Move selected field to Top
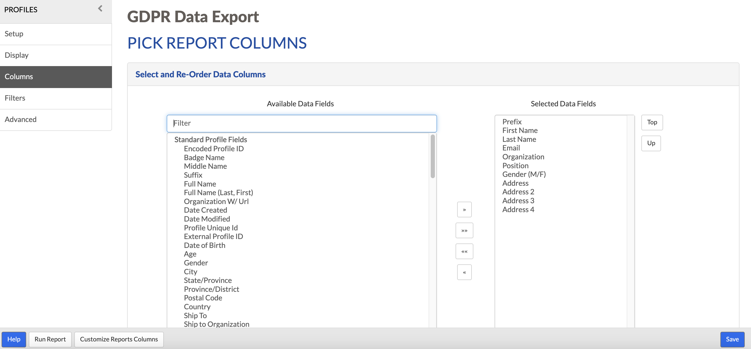 (652, 122)
